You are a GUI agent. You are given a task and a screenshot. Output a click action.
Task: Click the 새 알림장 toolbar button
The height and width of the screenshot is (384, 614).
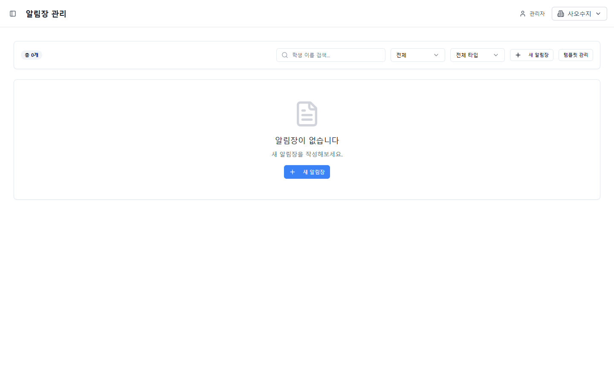pos(532,55)
